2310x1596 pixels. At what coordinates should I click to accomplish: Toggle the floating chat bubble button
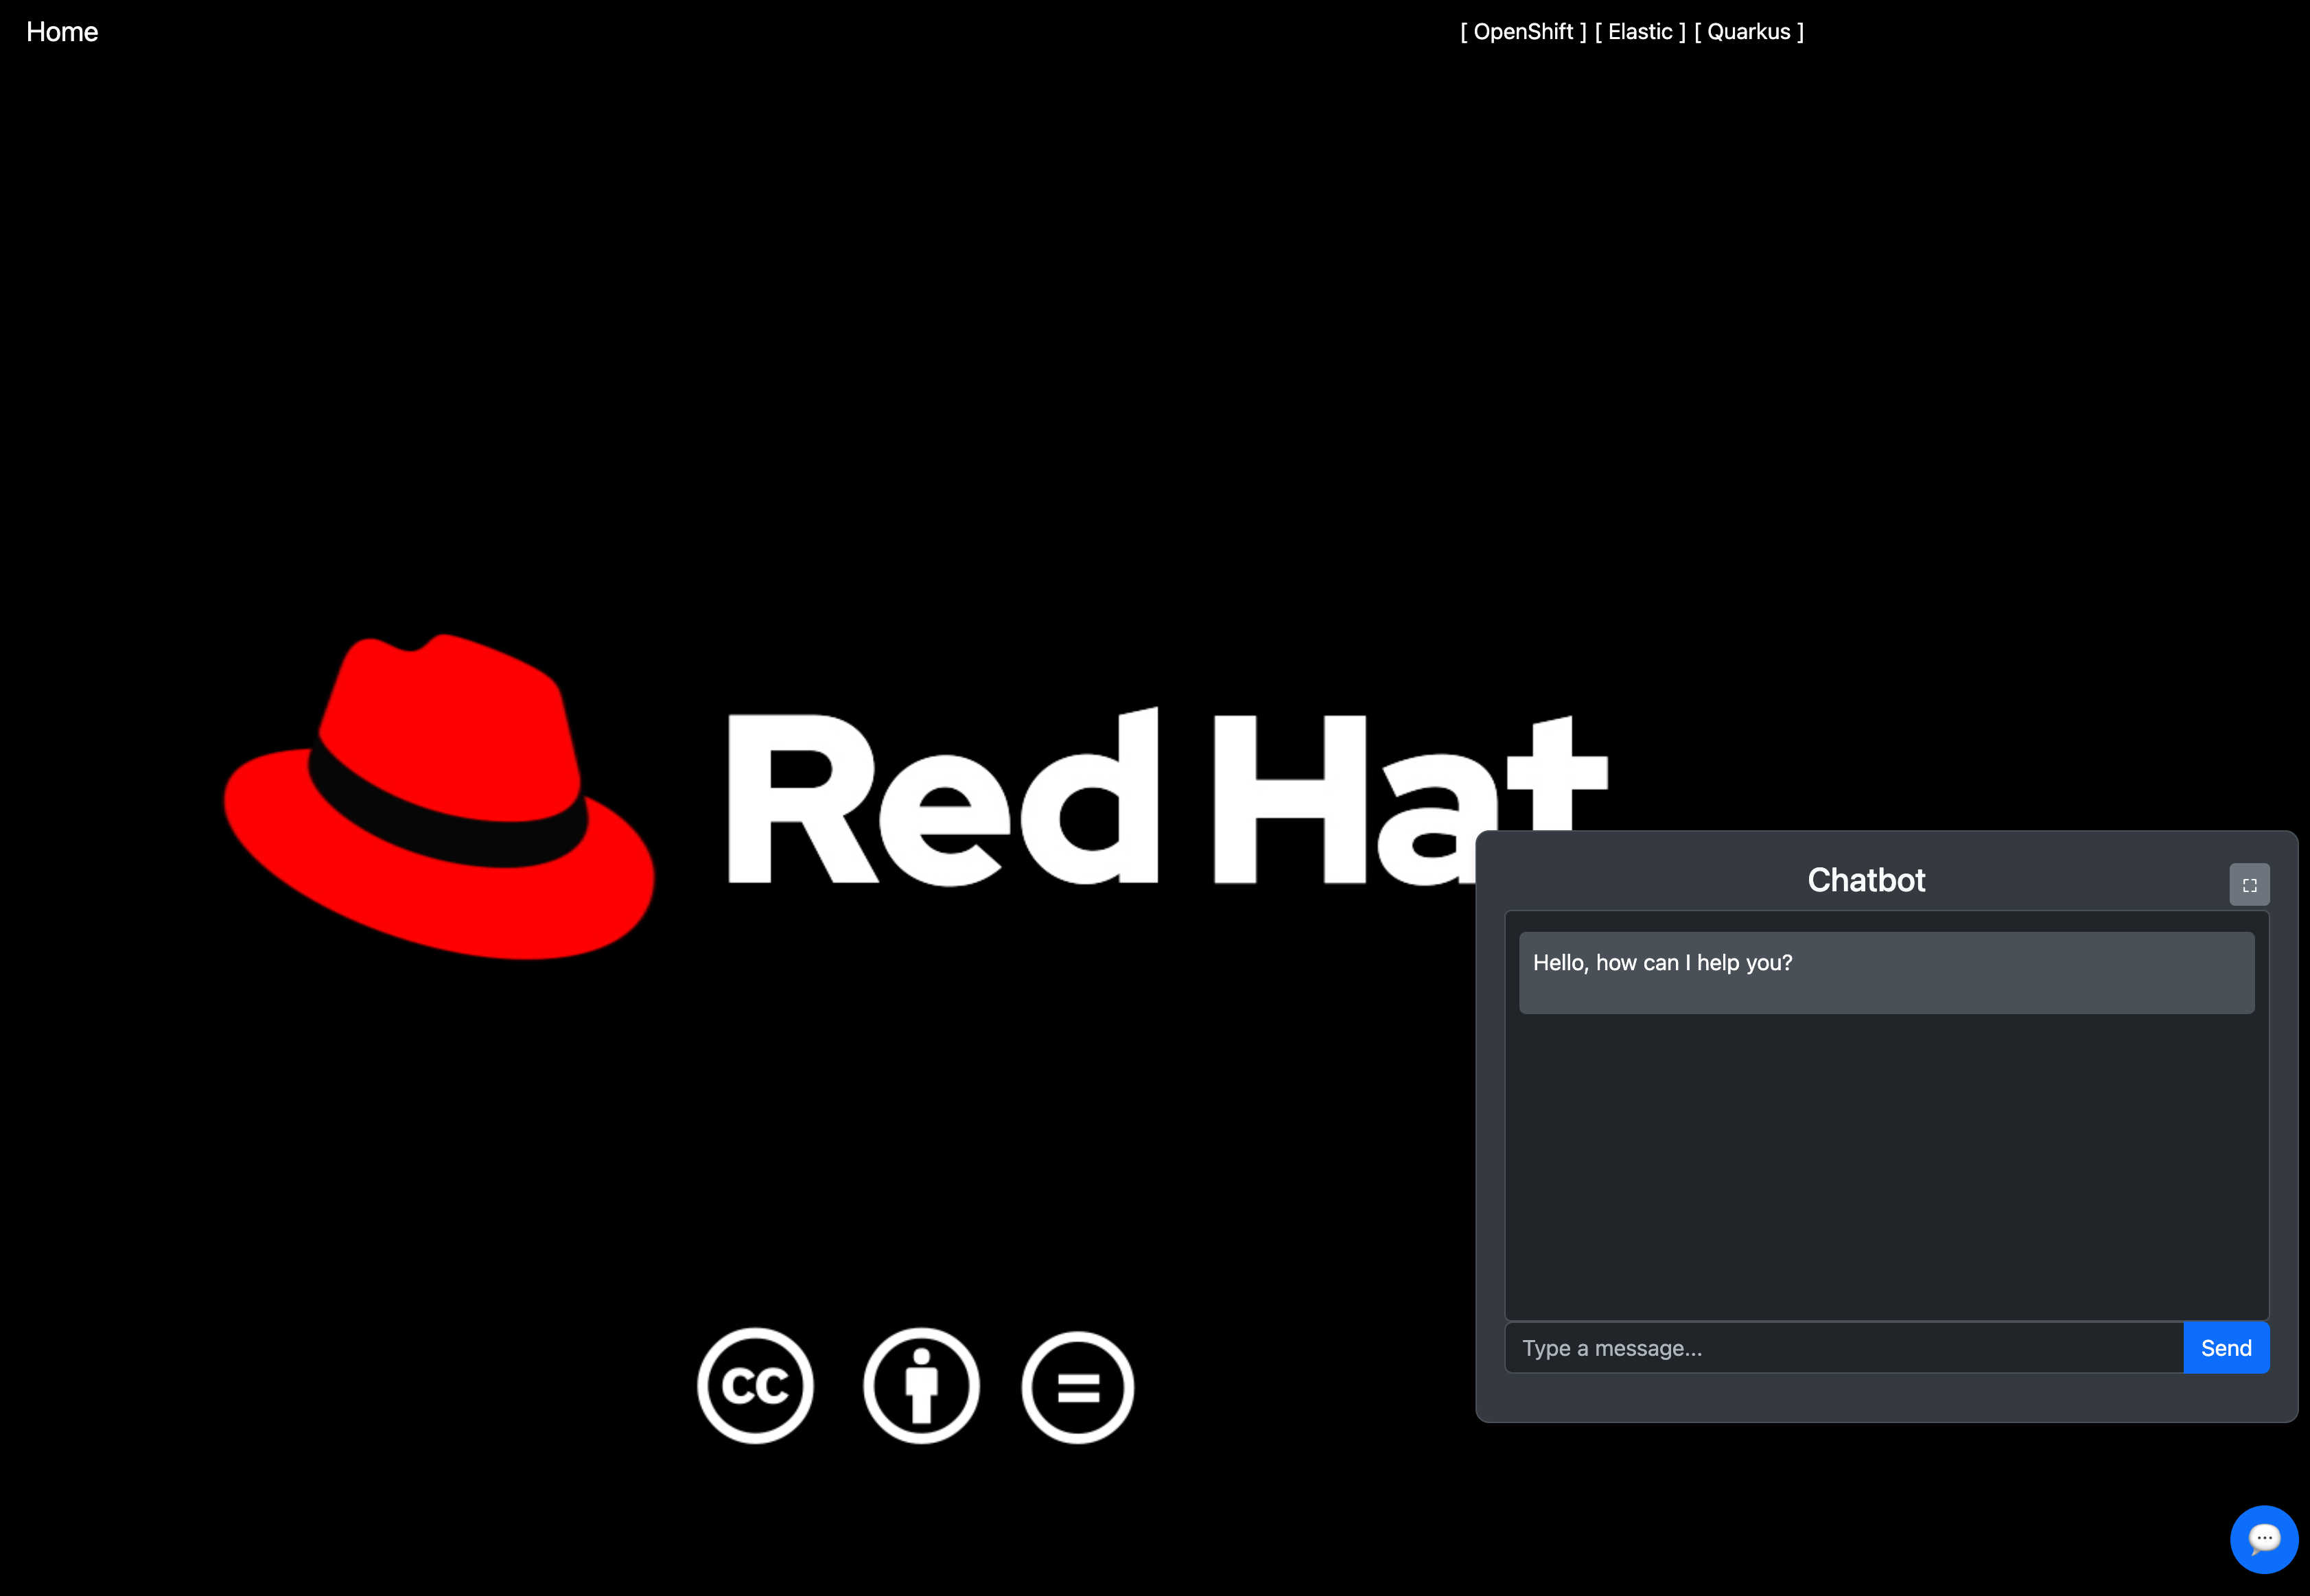tap(2264, 1539)
